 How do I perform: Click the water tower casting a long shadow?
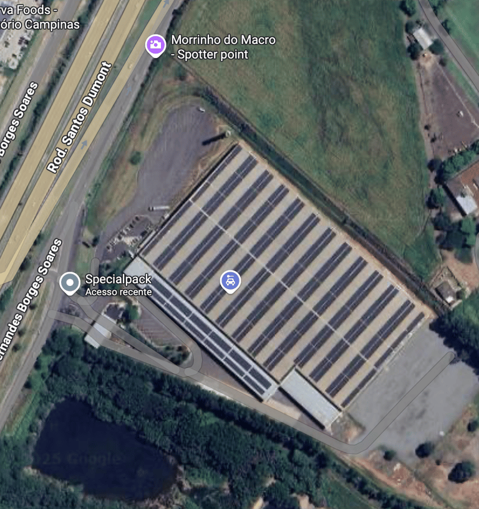coord(228,133)
